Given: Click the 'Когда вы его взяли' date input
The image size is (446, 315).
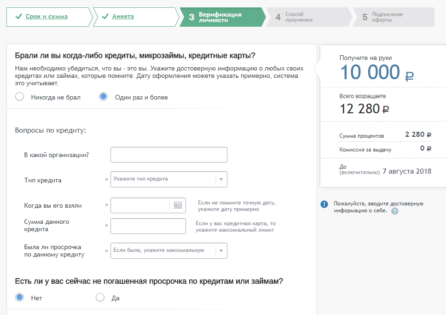Looking at the screenshot, I should pyautogui.click(x=140, y=205).
